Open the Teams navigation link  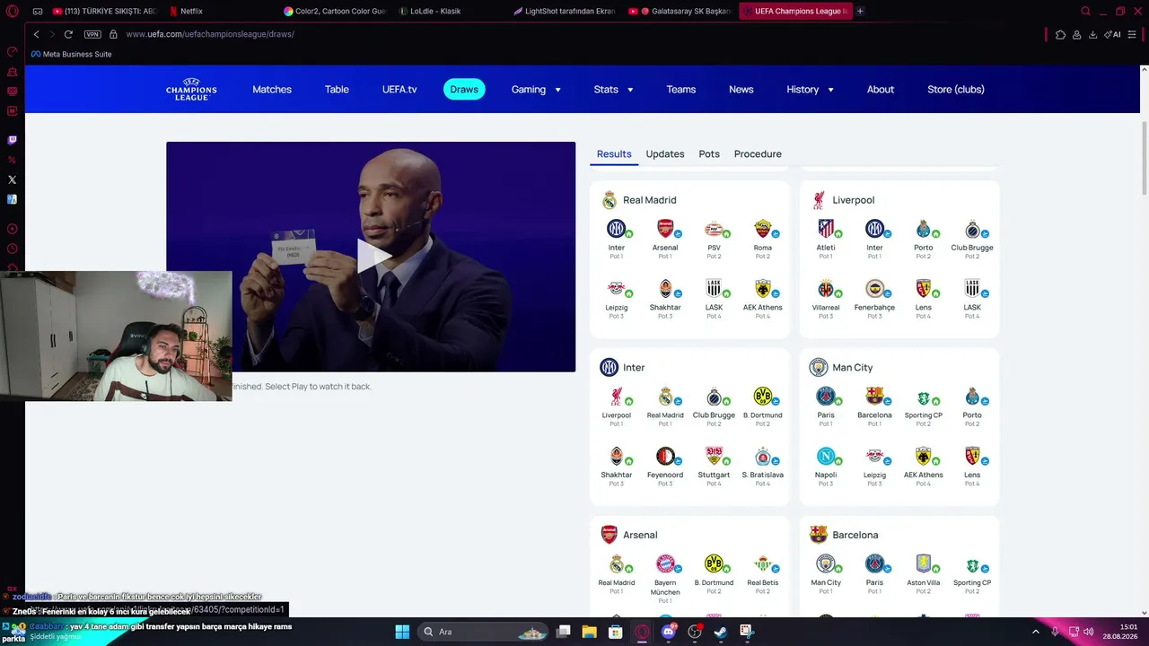(681, 90)
